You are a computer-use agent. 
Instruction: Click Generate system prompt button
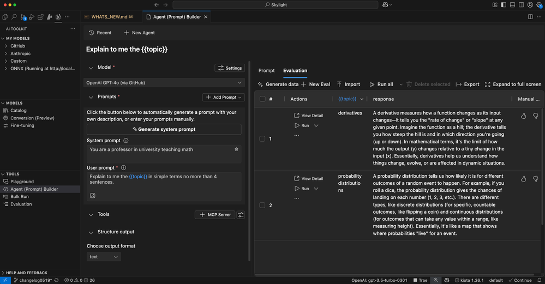coord(164,129)
